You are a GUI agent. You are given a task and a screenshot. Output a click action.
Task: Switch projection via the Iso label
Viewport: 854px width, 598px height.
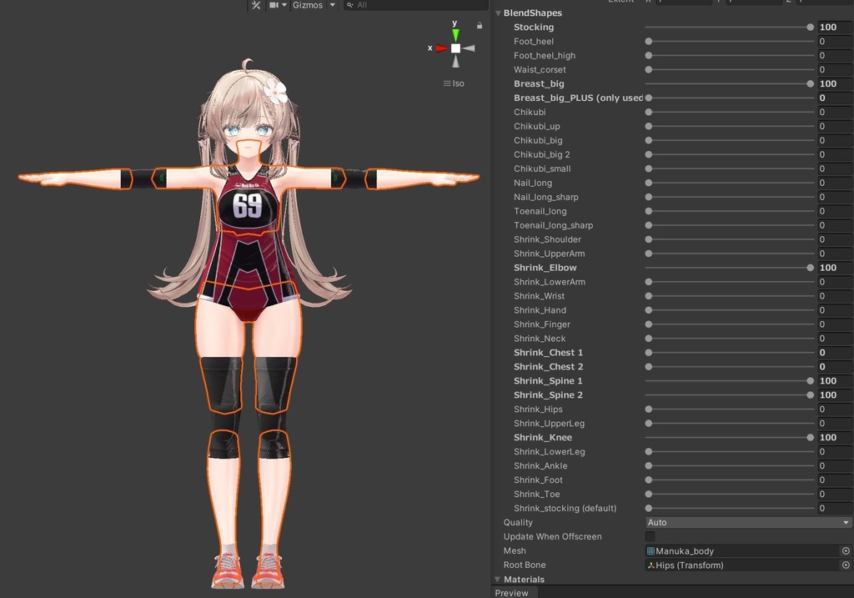point(454,83)
